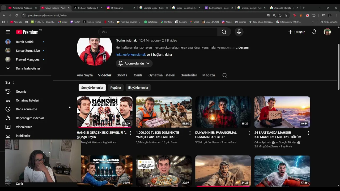Open SercanZurna Live subscription channel

tap(28, 51)
